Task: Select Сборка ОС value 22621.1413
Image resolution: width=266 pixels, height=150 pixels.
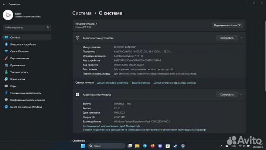Action: (119, 117)
